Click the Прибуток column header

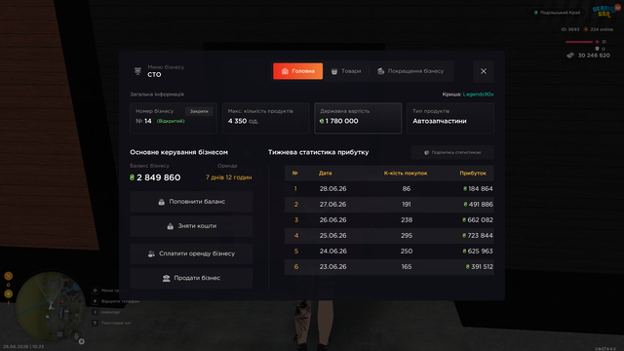point(473,174)
